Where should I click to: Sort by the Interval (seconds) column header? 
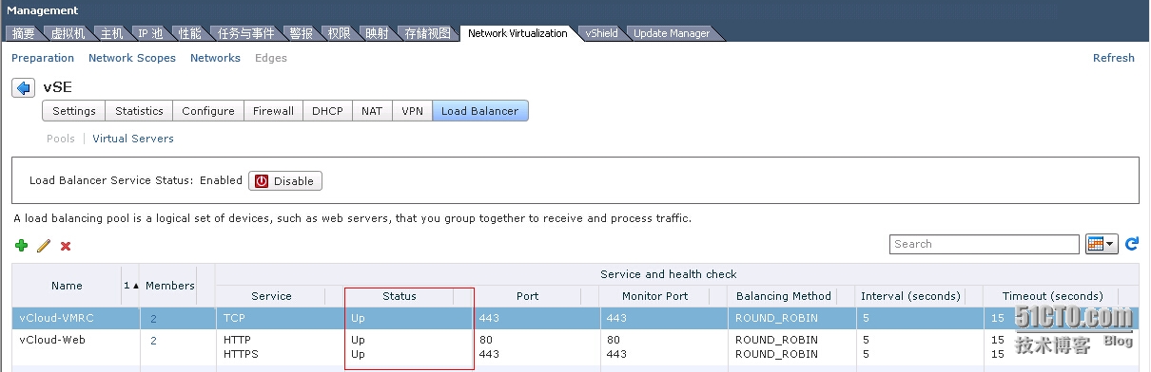coord(909,296)
